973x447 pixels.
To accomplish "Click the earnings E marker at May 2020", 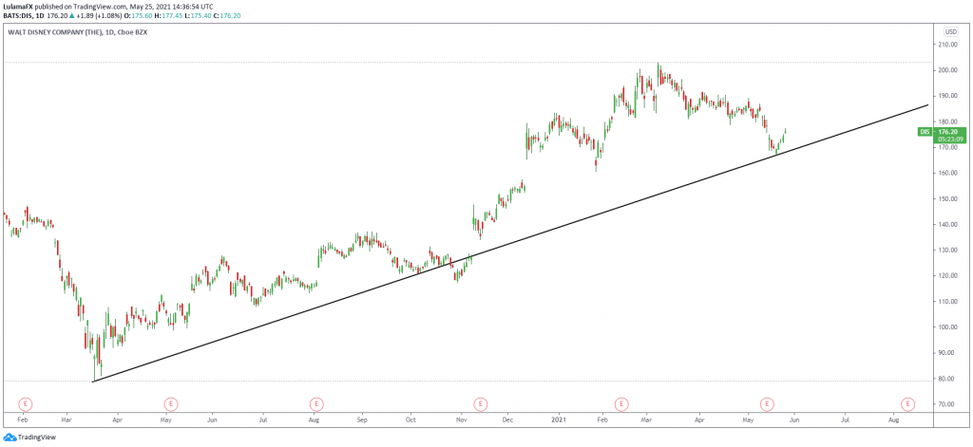I will (171, 404).
